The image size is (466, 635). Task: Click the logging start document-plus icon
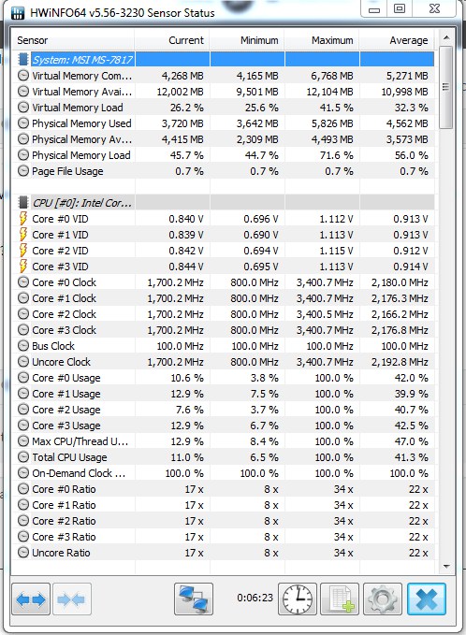pos(340,599)
